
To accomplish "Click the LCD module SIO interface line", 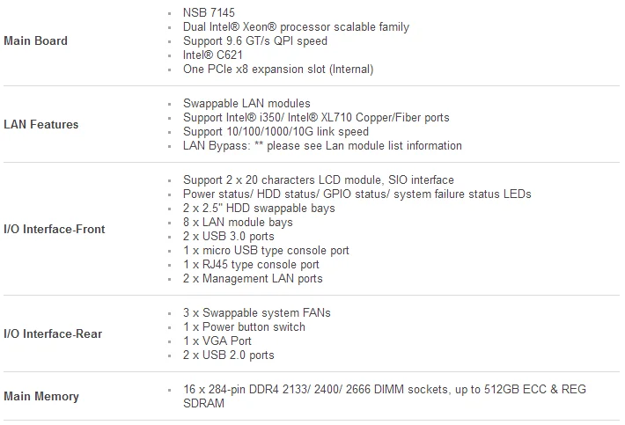I will 319,180.
